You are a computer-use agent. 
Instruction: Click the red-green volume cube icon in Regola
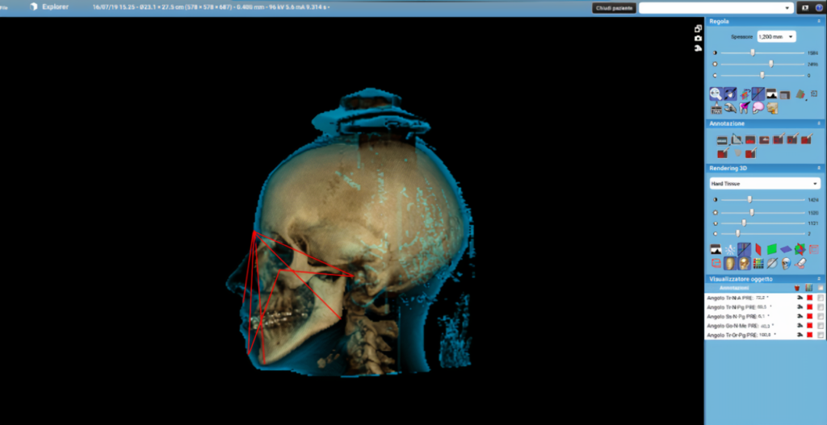tap(800, 94)
